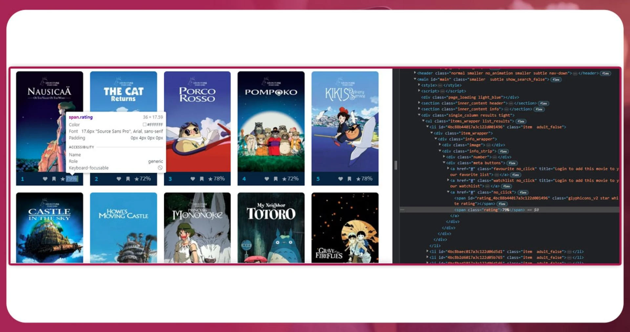630x332 pixels.
Task: Click 78% rating under Kiki's Delivery Service
Action: (367, 179)
